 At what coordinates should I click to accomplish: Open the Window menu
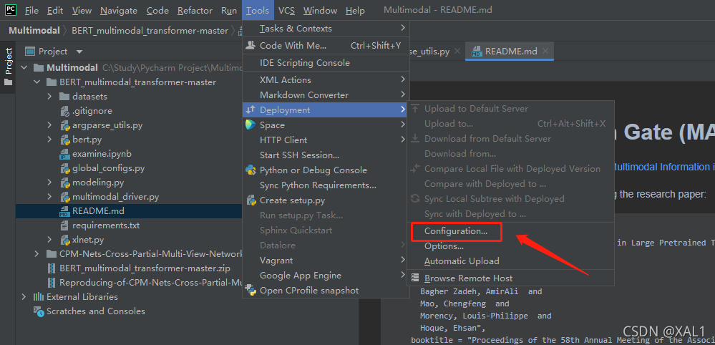[x=320, y=10]
